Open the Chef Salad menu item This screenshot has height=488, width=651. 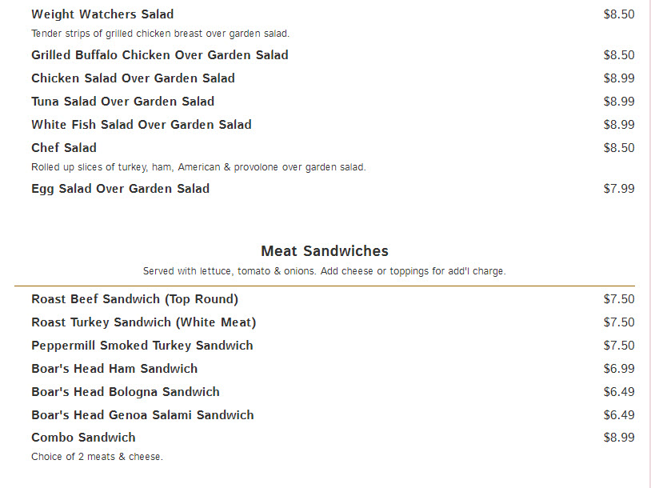[x=64, y=148]
